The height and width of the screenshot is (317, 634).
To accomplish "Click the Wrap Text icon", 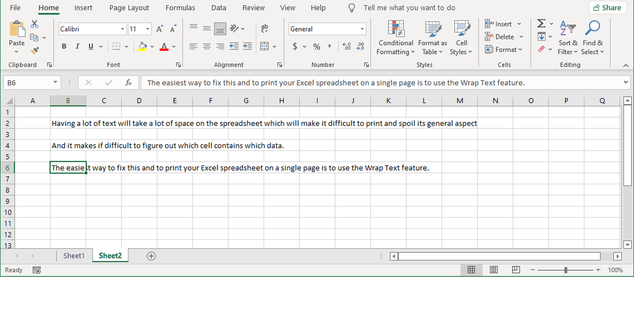I will [x=265, y=29].
